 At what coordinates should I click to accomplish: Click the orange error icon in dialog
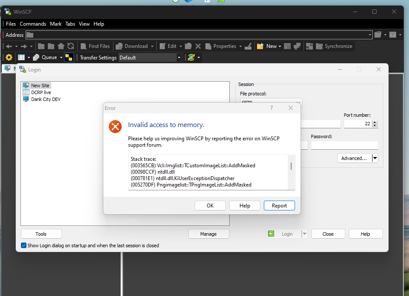115,126
